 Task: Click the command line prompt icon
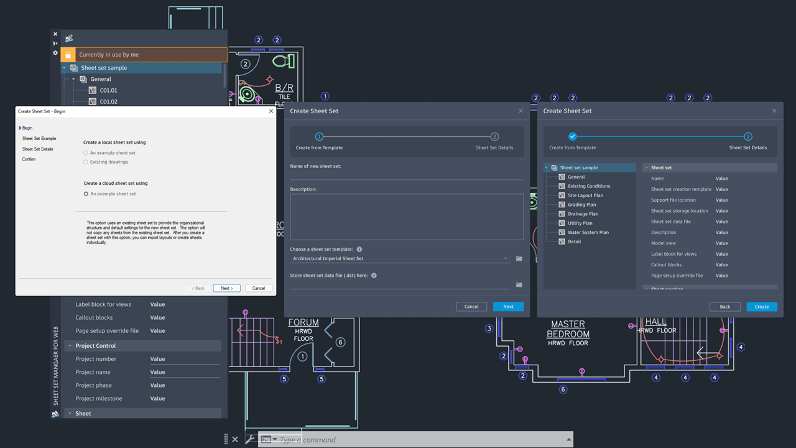point(267,439)
